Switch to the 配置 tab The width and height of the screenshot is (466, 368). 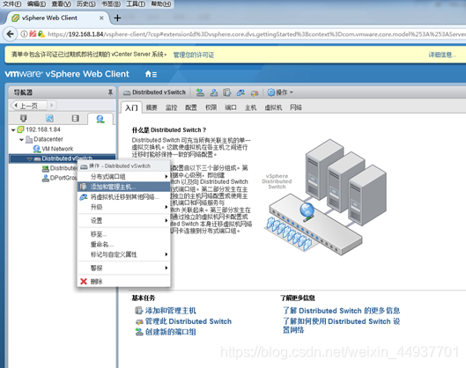[x=191, y=107]
